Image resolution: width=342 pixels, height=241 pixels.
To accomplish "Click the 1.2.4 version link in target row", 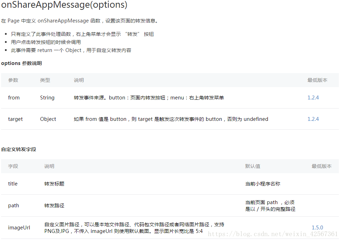I will coord(313,119).
